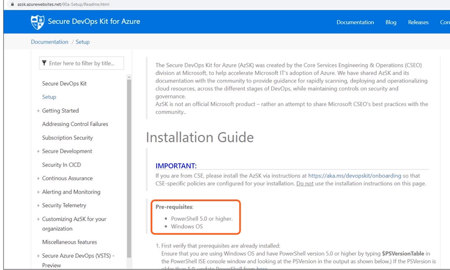Click the lock icon in address bar
The height and width of the screenshot is (270, 450).
(12, 5)
